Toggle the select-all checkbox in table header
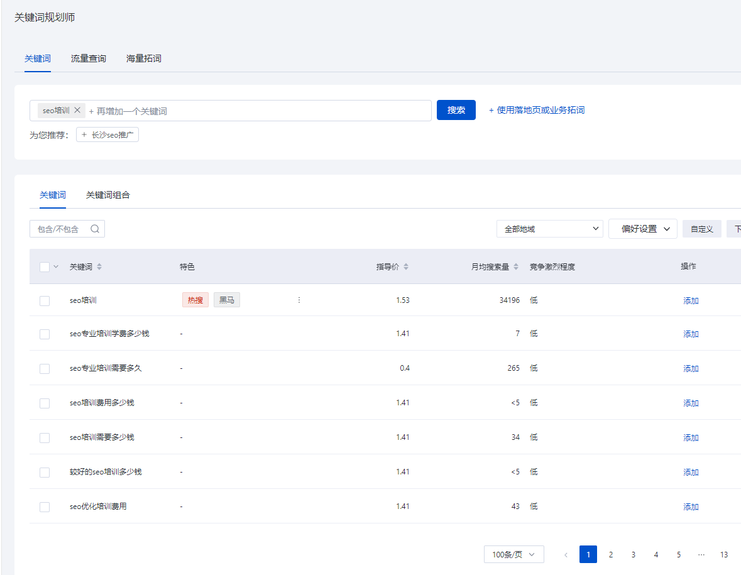 click(x=45, y=267)
